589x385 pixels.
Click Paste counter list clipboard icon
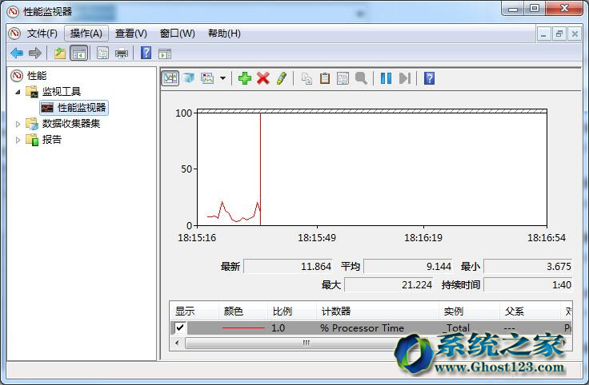point(325,78)
